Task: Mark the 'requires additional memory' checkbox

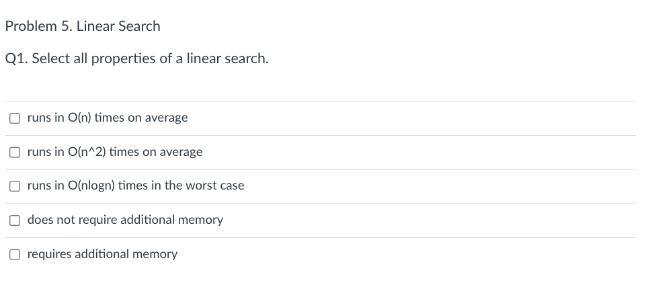Action: pyautogui.click(x=15, y=255)
